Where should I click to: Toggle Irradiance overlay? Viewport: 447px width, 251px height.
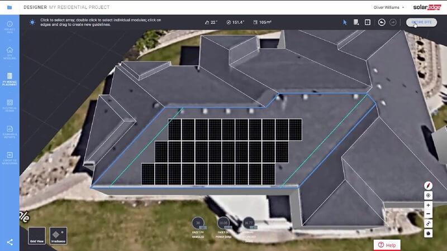58,235
